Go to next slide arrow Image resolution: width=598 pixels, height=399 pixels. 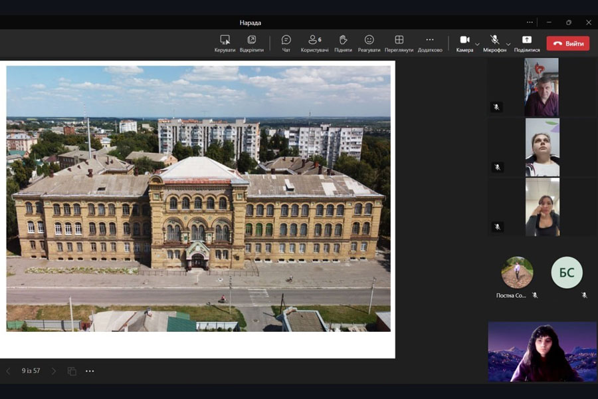tap(54, 371)
